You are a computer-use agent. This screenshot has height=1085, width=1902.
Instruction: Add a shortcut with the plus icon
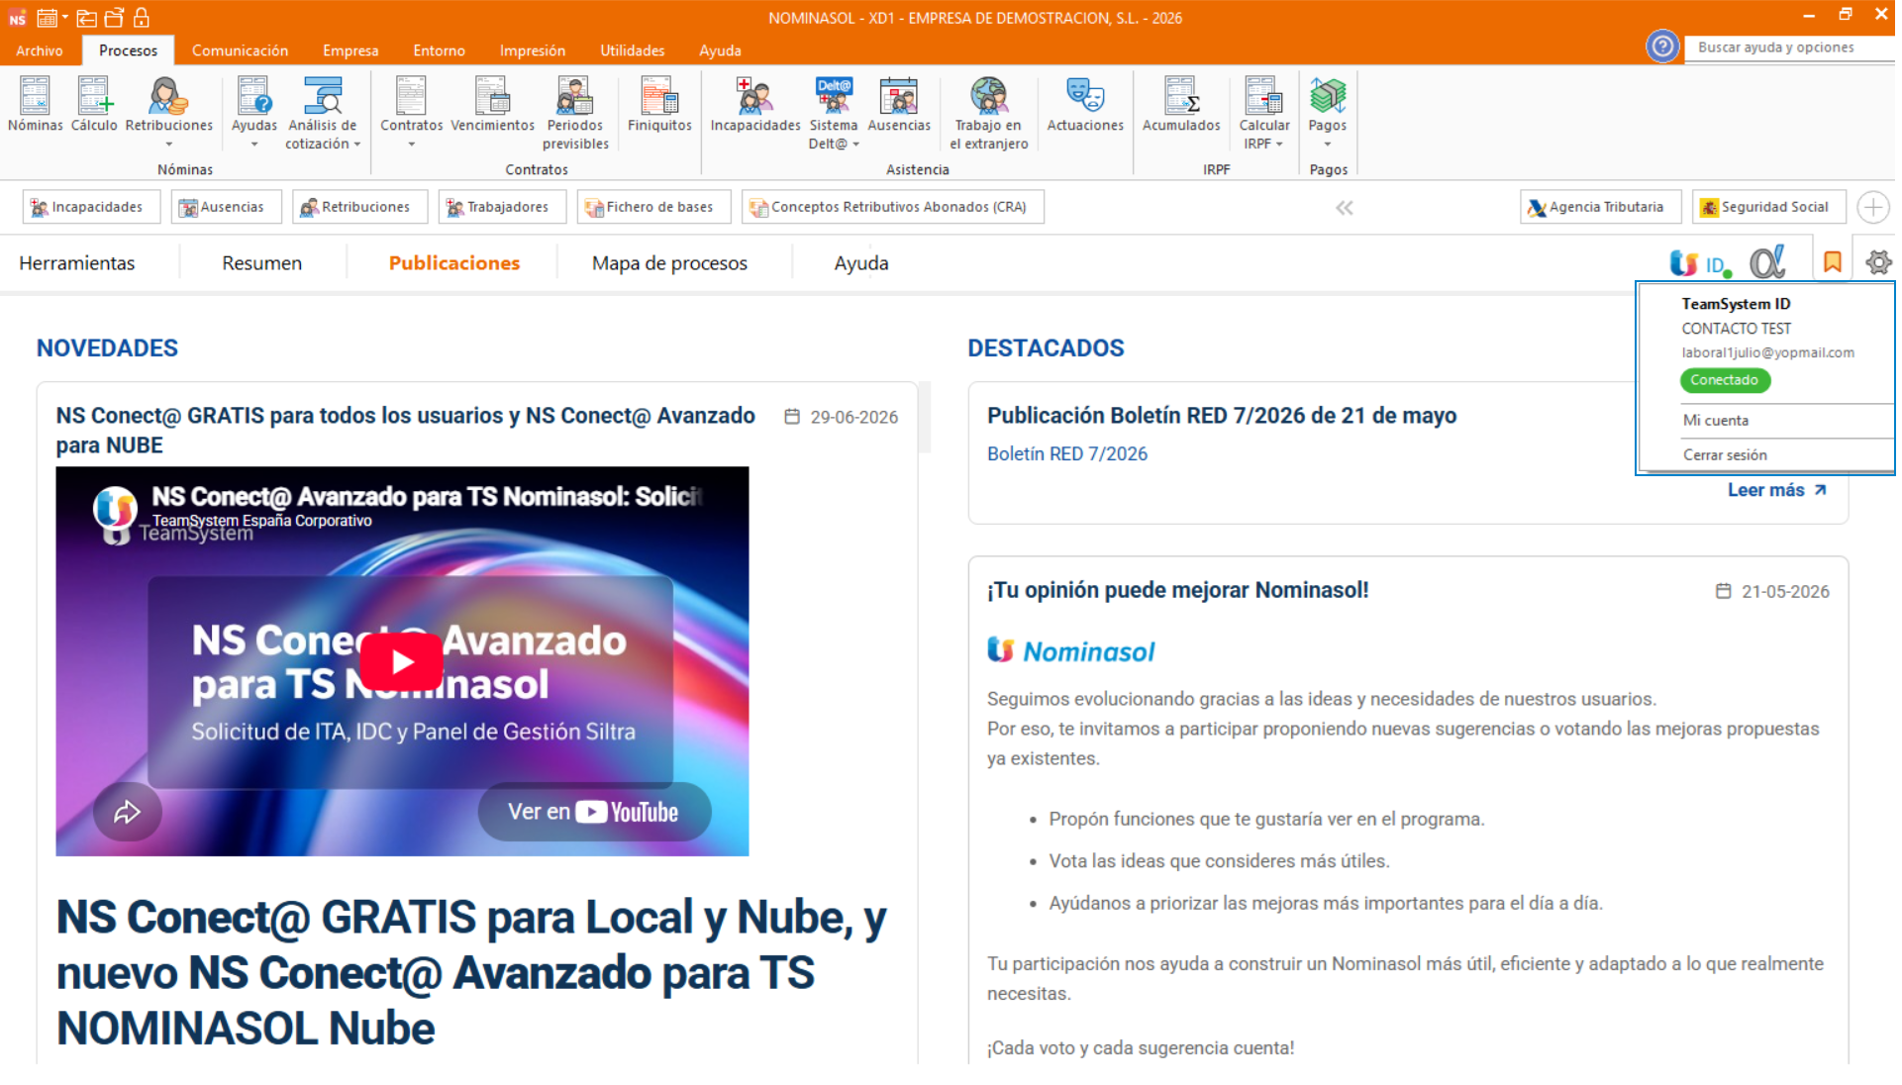pyautogui.click(x=1872, y=207)
